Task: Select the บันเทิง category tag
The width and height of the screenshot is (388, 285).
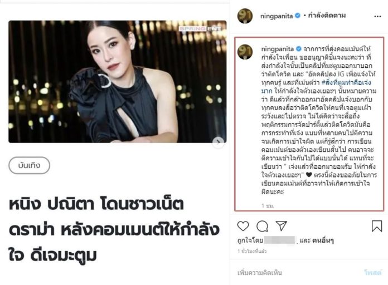Action: (x=29, y=165)
